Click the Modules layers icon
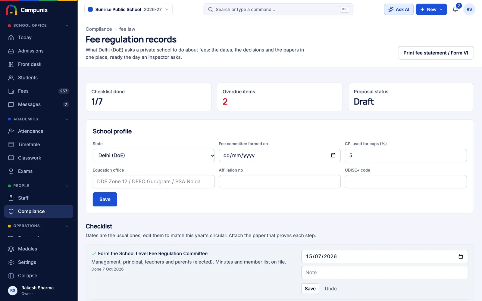 click(11, 249)
